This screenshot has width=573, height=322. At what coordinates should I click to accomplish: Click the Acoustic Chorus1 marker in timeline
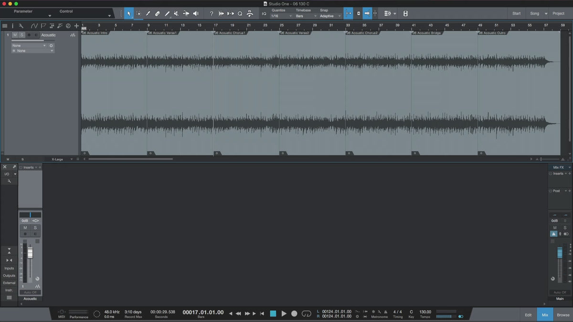(x=230, y=33)
